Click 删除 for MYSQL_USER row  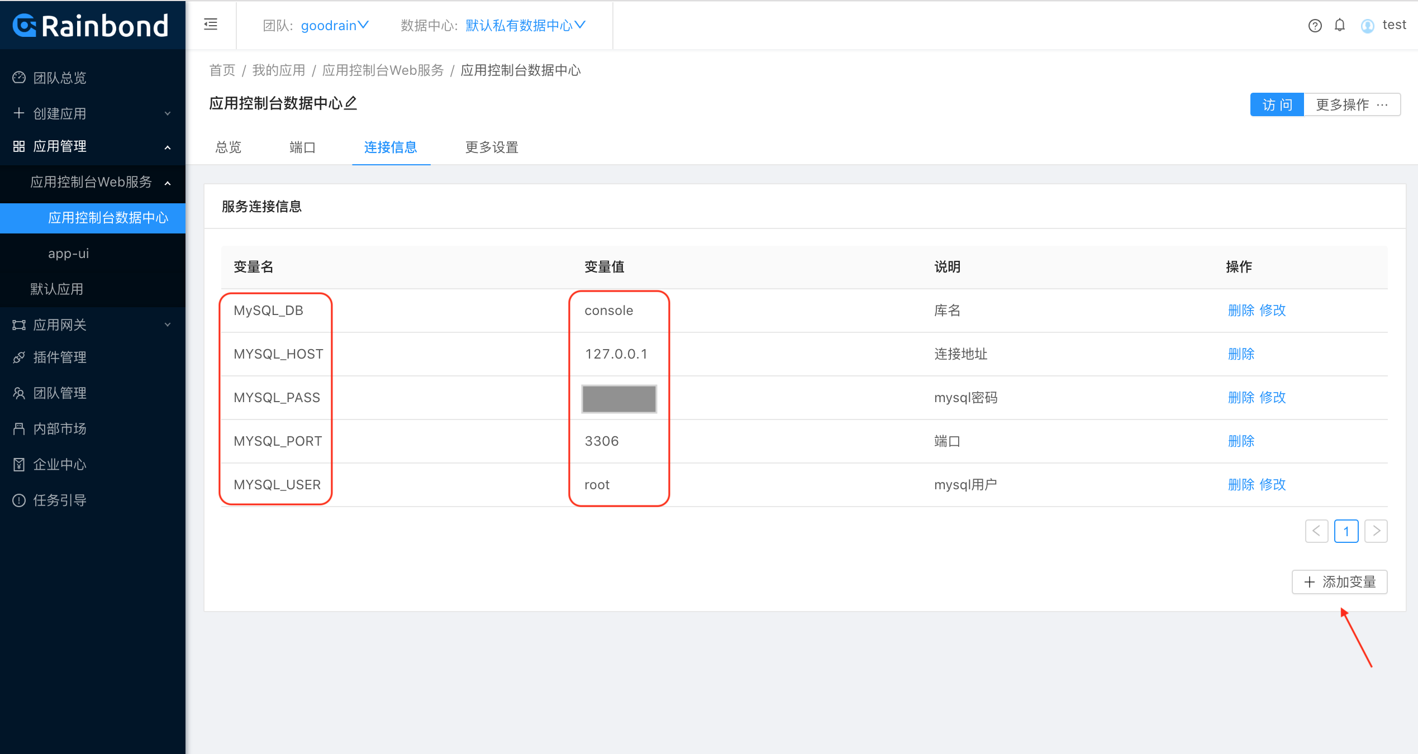pos(1241,484)
